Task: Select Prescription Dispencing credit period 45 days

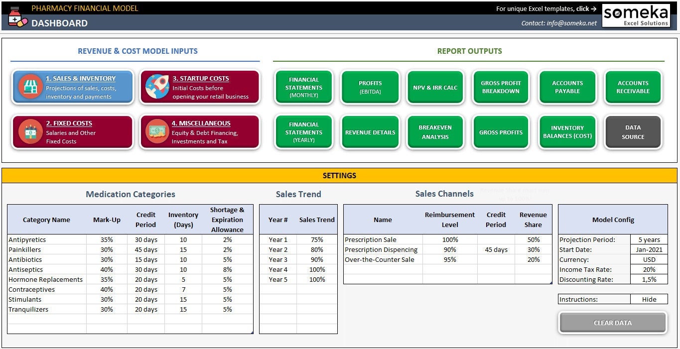Action: (496, 249)
